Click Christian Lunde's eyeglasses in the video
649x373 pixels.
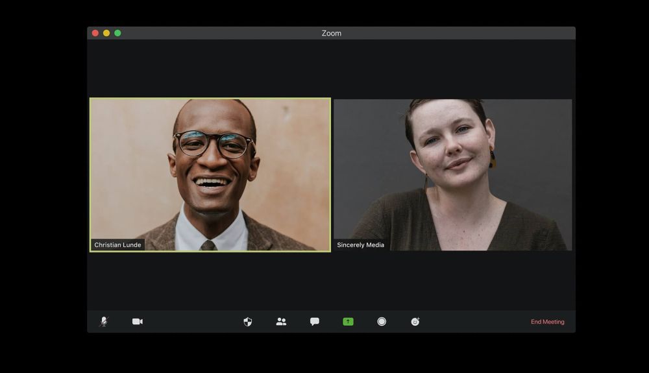[x=214, y=144]
